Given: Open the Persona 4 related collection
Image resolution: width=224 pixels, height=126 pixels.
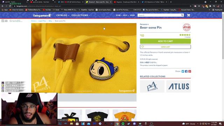Looking at the screenshot, I should pyautogui.click(x=152, y=86).
